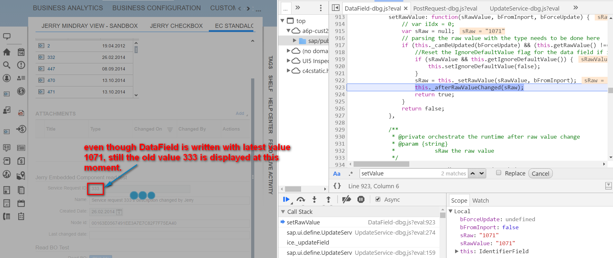The height and width of the screenshot is (258, 613).
Task: Switch to JERRY CHECKBOX tab
Action: click(x=176, y=26)
